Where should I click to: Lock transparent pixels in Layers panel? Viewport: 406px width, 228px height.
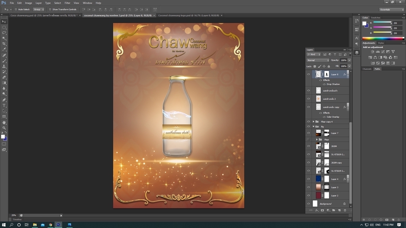click(x=315, y=66)
